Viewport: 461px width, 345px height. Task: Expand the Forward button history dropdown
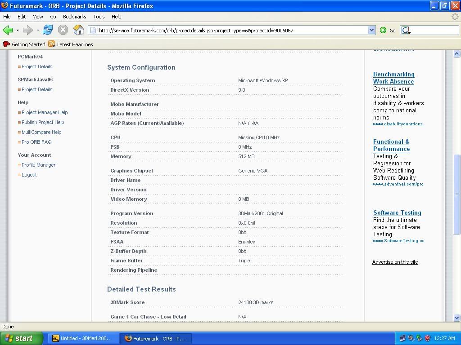click(x=38, y=31)
